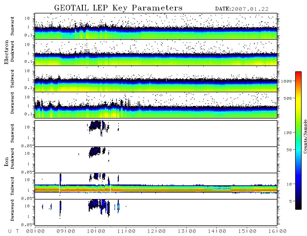307x236 pixels.
Task: Click the "50" colorbar tick label
Action: [289, 150]
